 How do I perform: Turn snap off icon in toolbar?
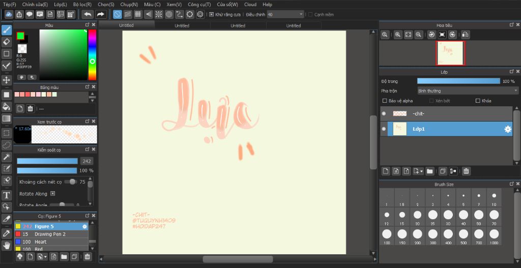point(118,14)
